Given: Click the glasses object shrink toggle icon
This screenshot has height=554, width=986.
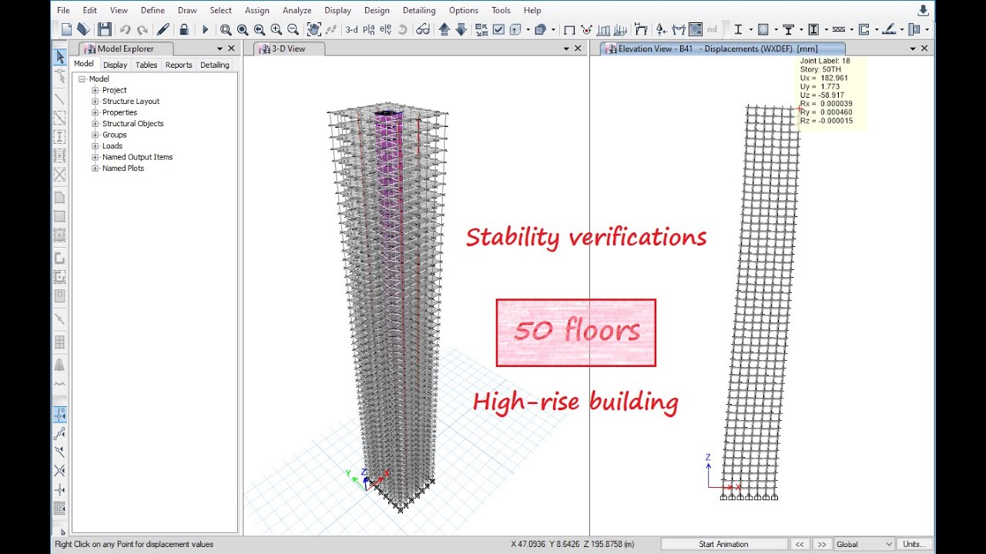Looking at the screenshot, I should point(423,29).
